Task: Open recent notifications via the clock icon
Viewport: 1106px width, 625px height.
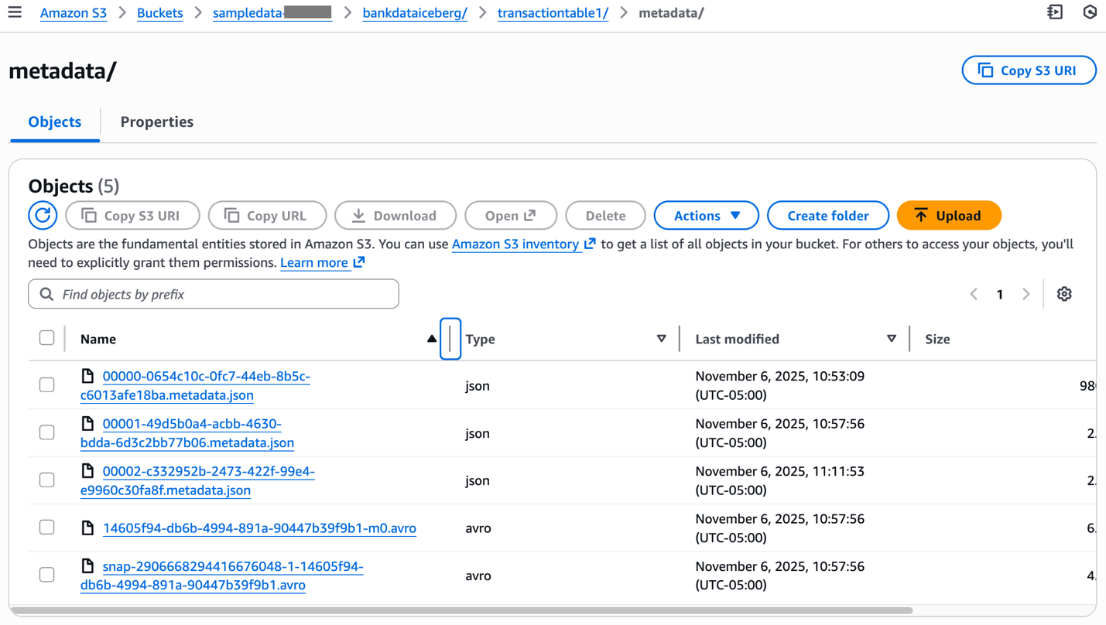Action: [1090, 12]
